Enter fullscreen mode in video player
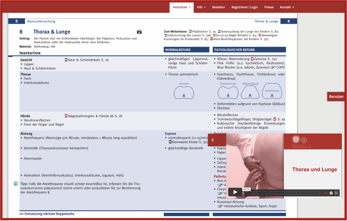Screen dimensions: 347x221 (336, 193)
